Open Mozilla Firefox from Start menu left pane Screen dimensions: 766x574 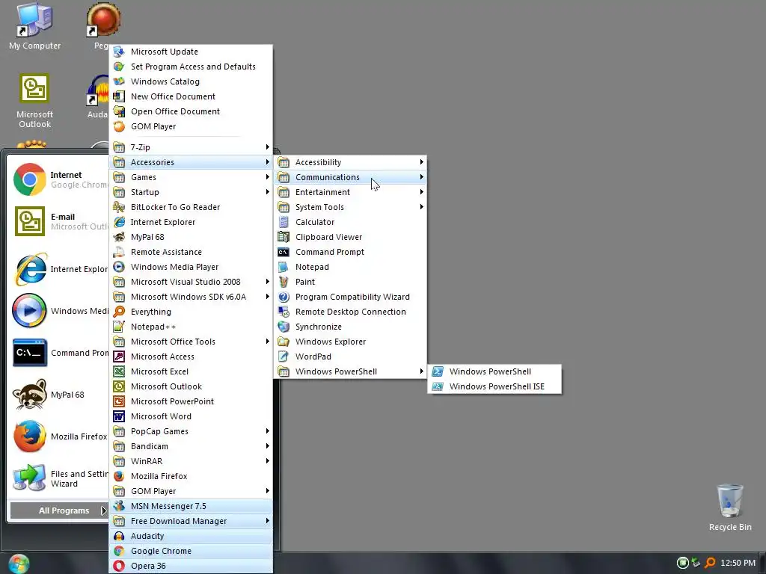pyautogui.click(x=60, y=436)
